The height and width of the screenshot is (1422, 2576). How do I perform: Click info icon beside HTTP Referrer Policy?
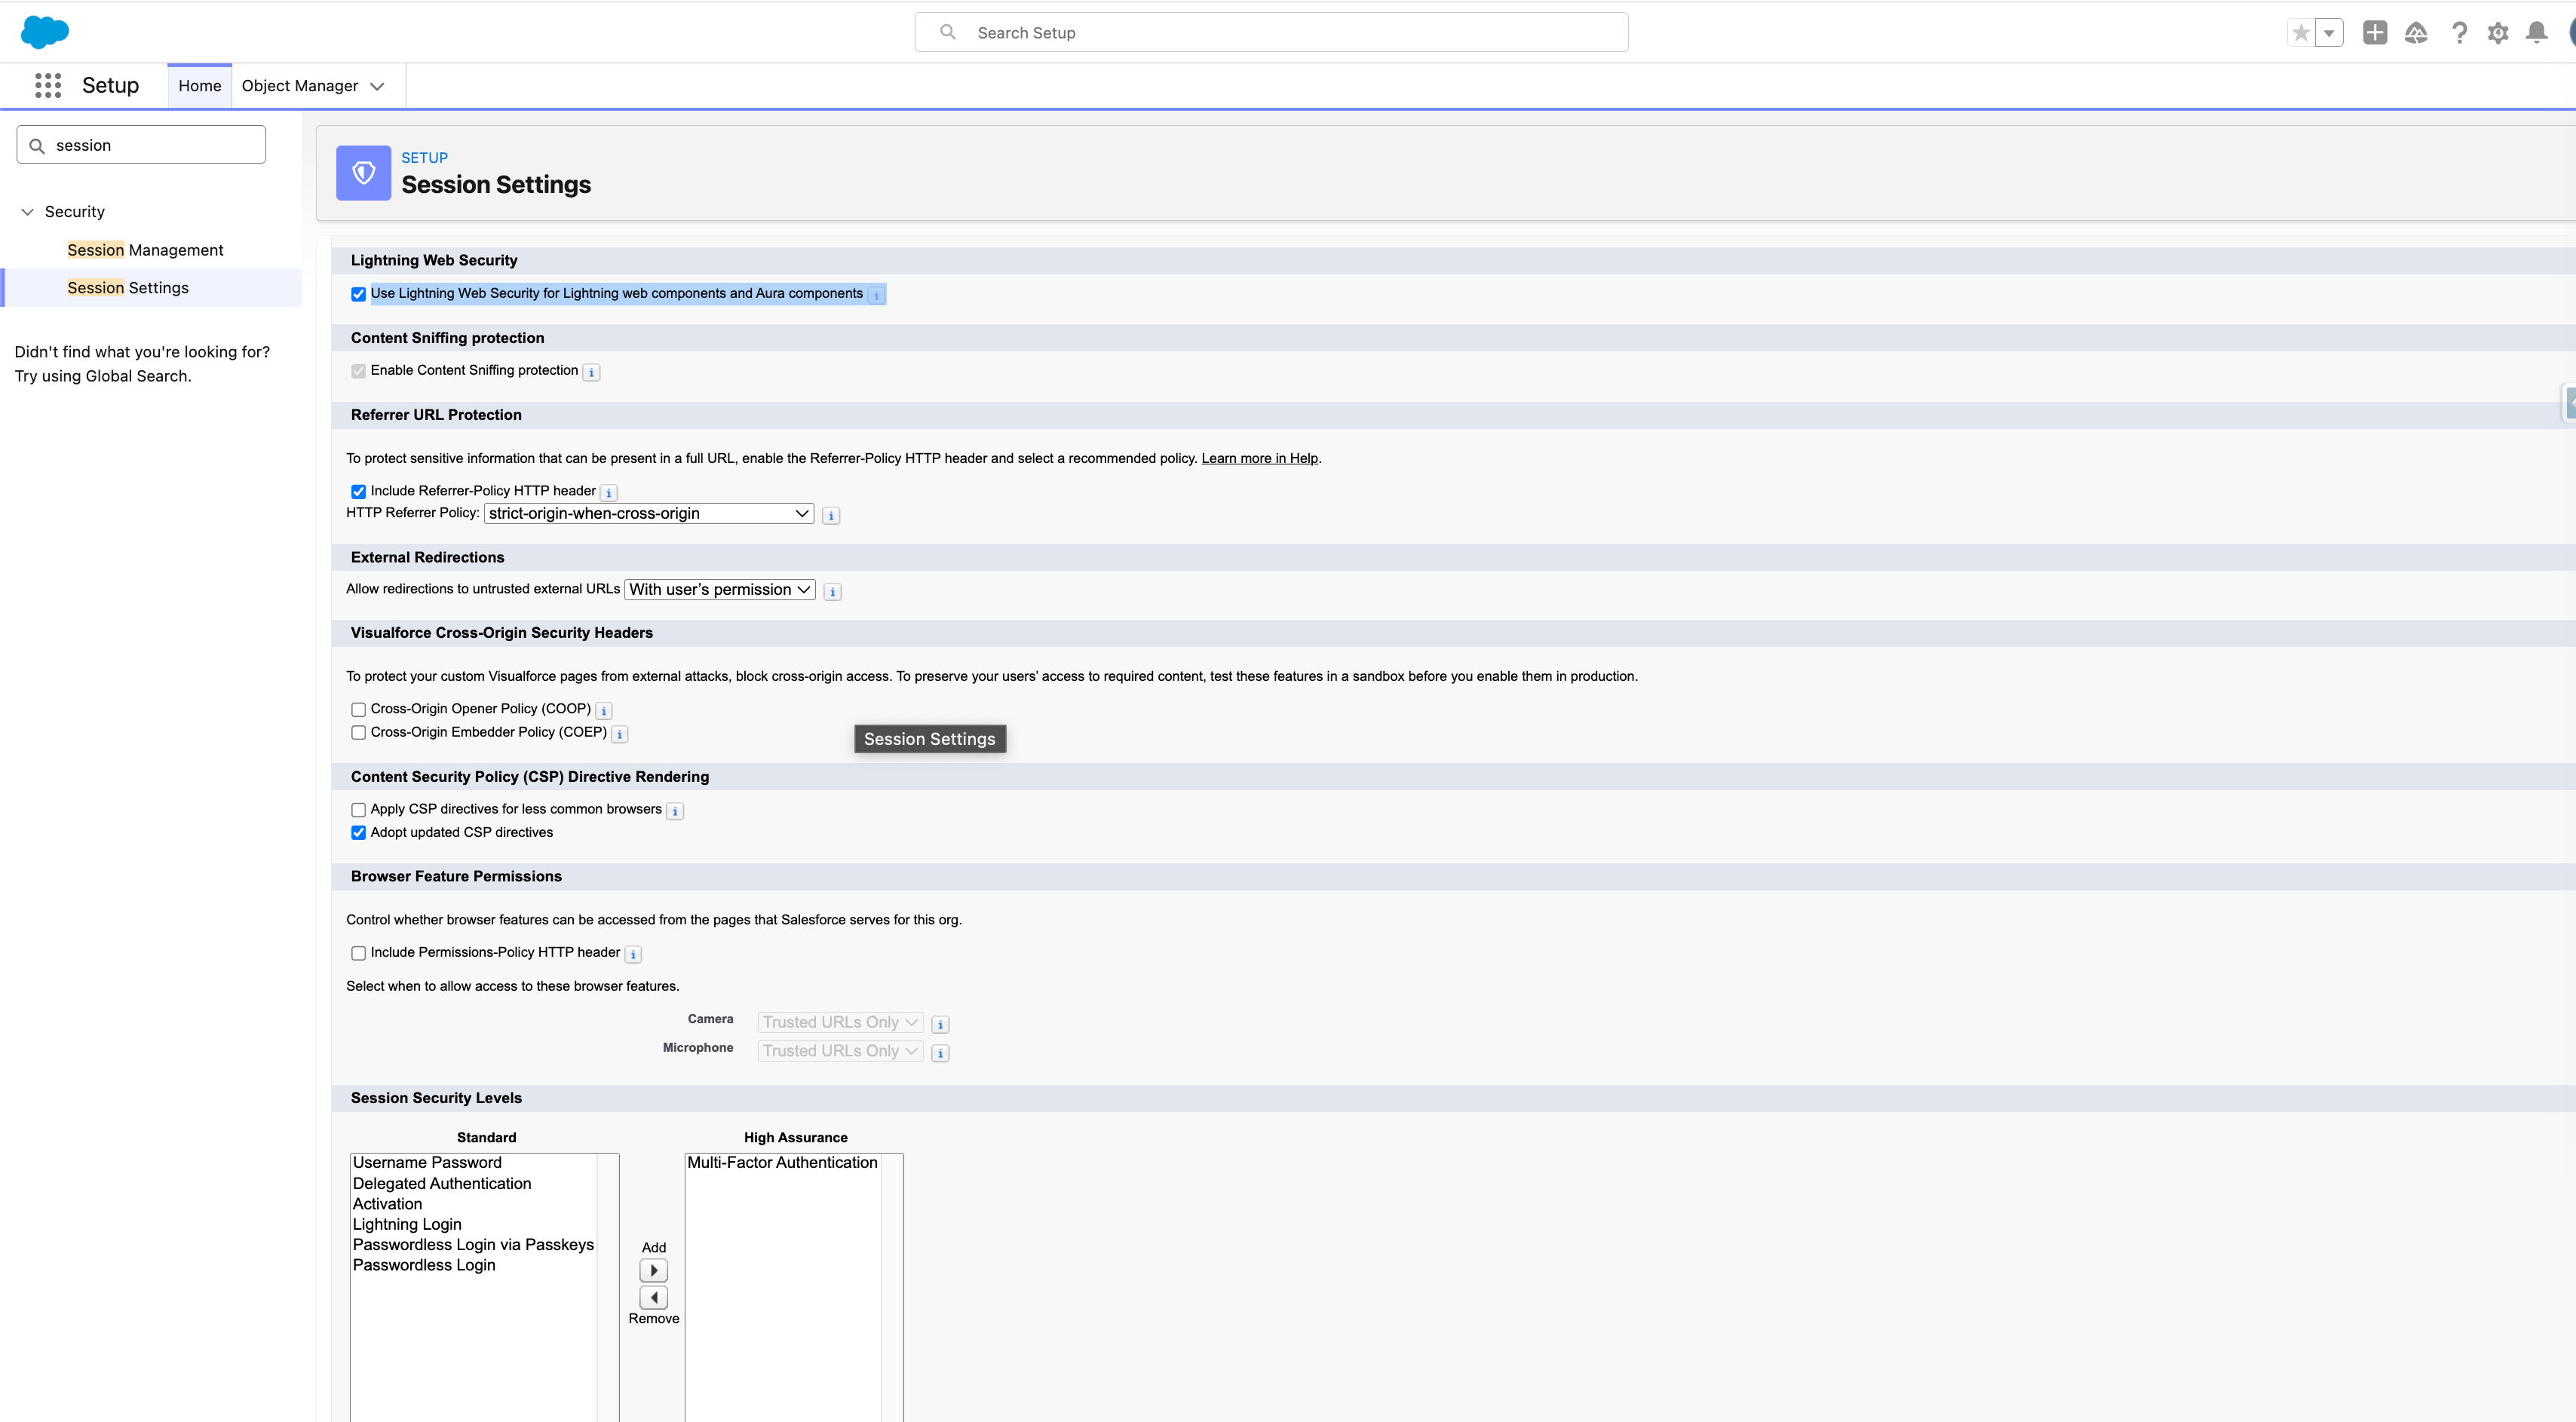coord(831,516)
